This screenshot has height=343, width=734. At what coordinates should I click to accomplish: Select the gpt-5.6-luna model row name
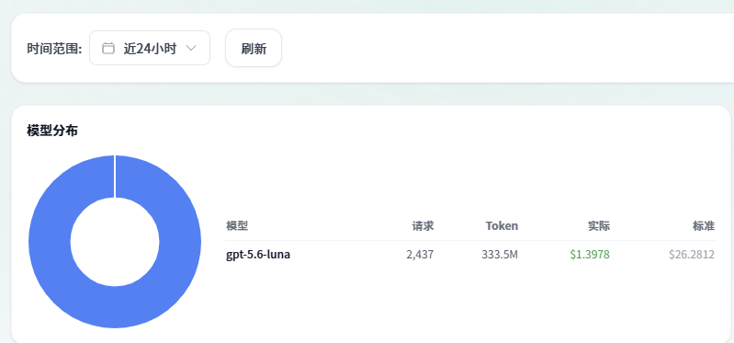point(258,255)
